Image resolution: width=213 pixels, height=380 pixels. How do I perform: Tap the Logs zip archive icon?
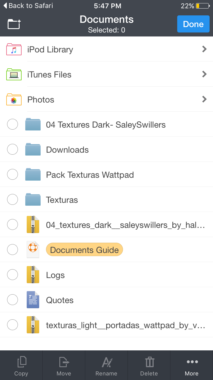(33, 275)
